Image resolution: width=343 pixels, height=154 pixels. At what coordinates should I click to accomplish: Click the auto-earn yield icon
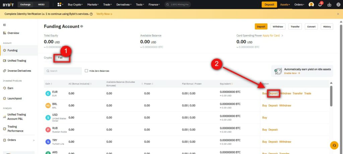278,71
